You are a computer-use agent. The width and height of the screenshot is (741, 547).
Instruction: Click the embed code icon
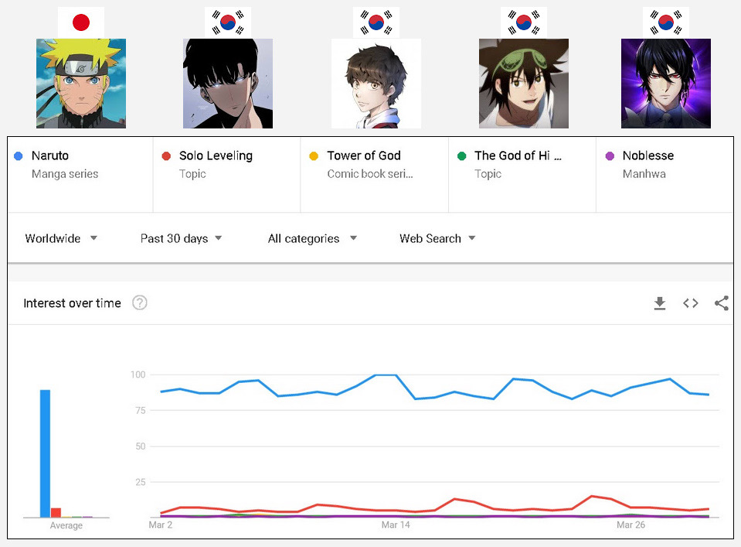tap(691, 303)
